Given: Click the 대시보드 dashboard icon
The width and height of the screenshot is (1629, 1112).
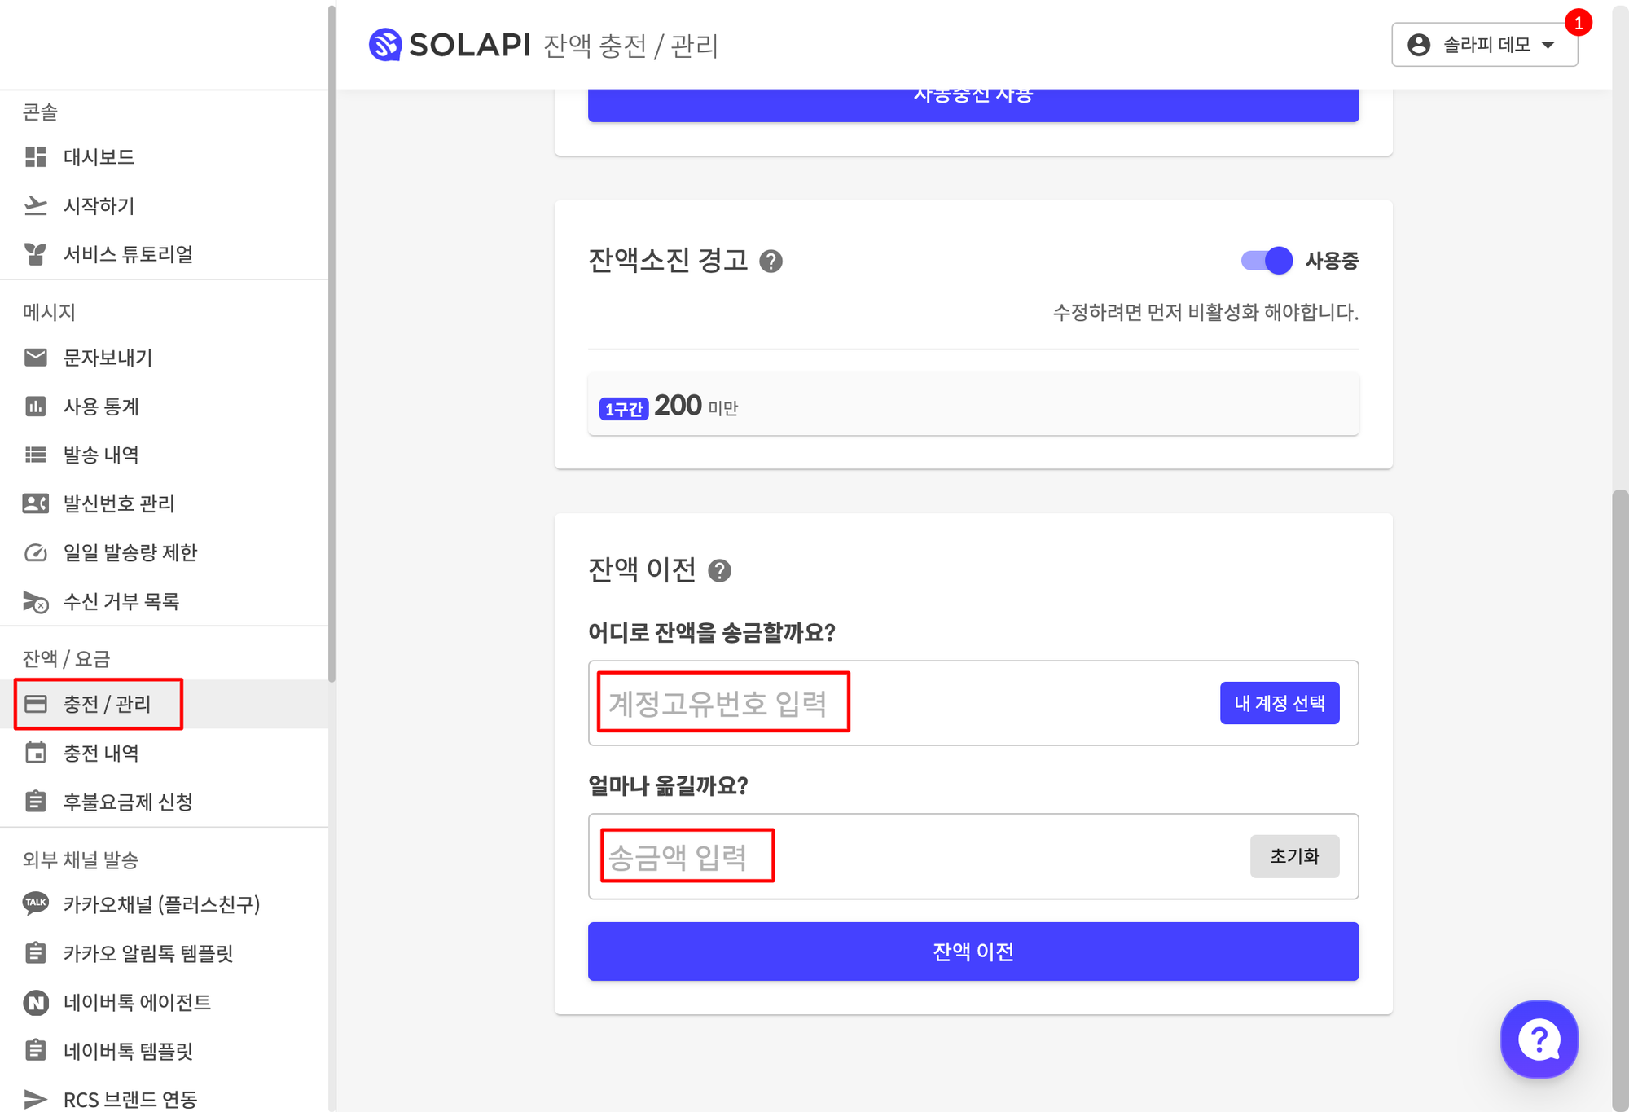Looking at the screenshot, I should tap(36, 157).
